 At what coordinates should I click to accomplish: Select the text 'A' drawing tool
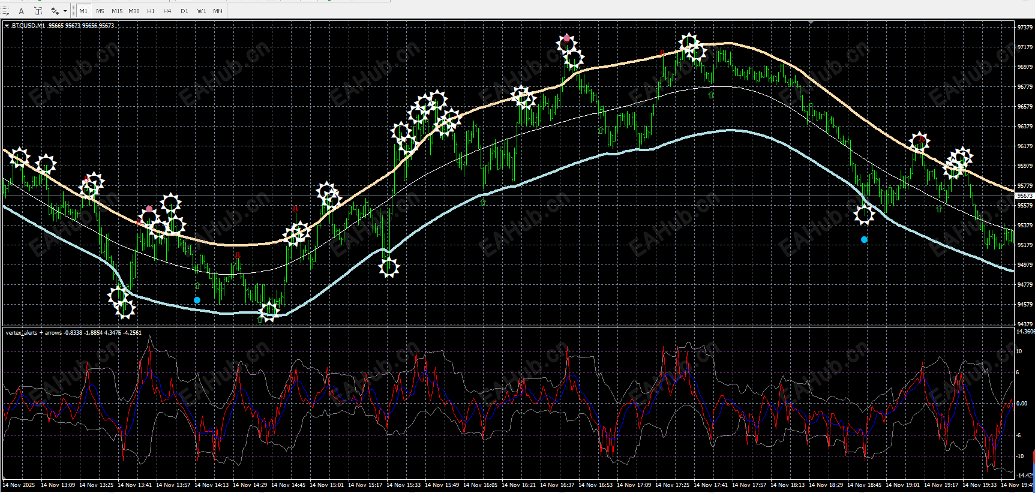(x=22, y=11)
